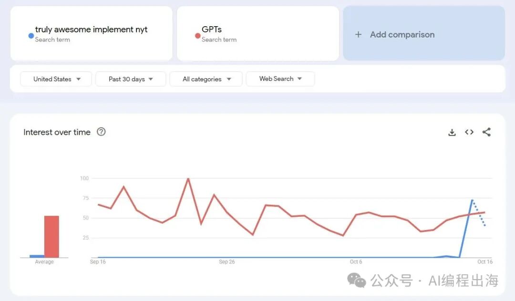Viewport: 515px width, 301px height.
Task: Open the embed code icon
Action: (469, 132)
